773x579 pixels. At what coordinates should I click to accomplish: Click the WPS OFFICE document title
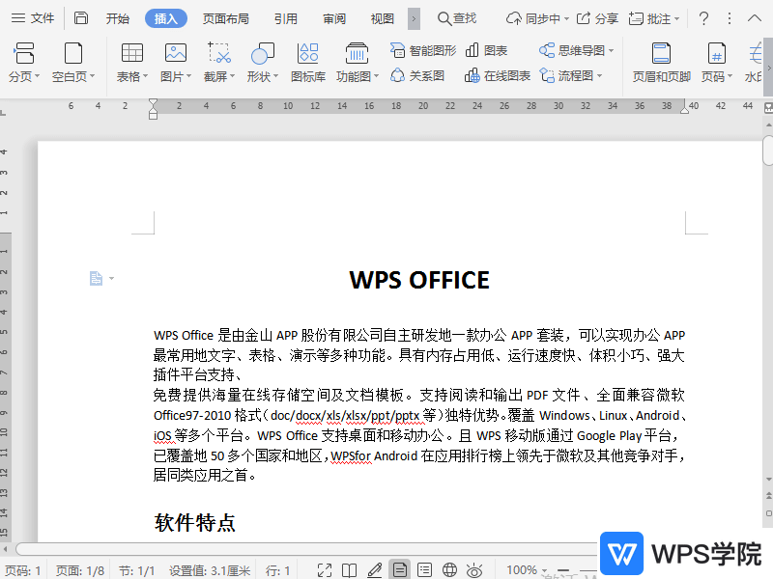[x=419, y=280]
